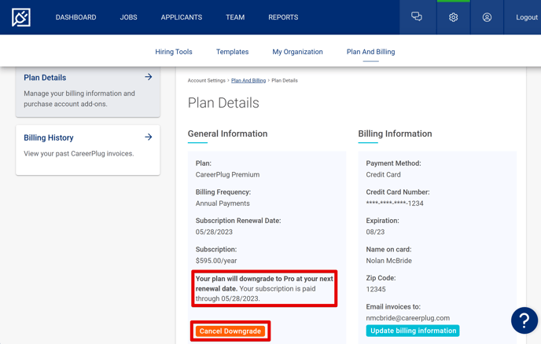Viewport: 541px width, 344px height.
Task: Click the renewal date 05/28/2023 value
Action: 214,232
